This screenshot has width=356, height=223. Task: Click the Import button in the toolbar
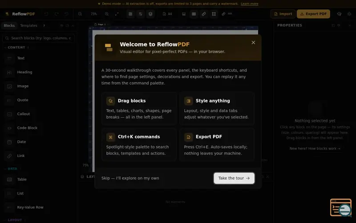[x=283, y=14]
